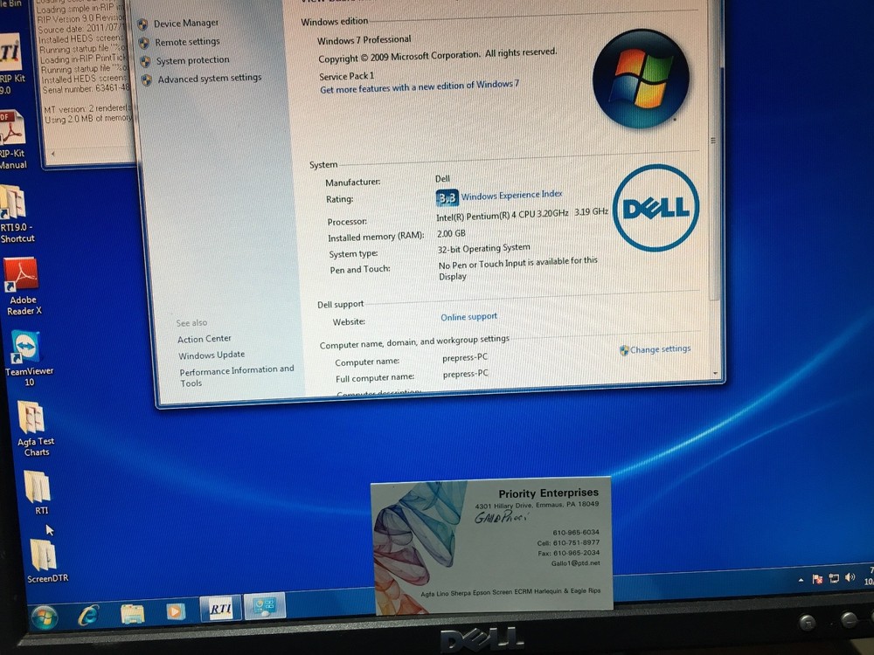Click Change settings for computer name
The height and width of the screenshot is (655, 874).
pyautogui.click(x=660, y=349)
